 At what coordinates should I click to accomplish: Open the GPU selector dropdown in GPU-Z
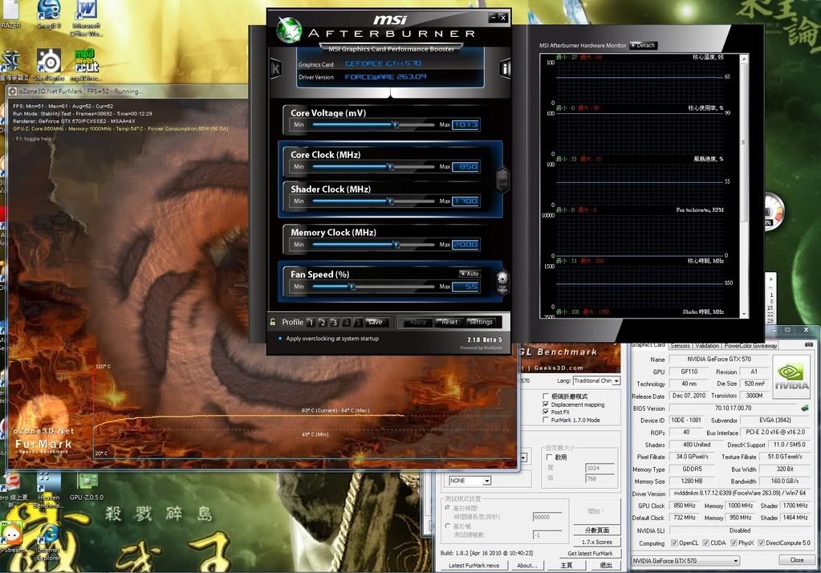point(685,560)
